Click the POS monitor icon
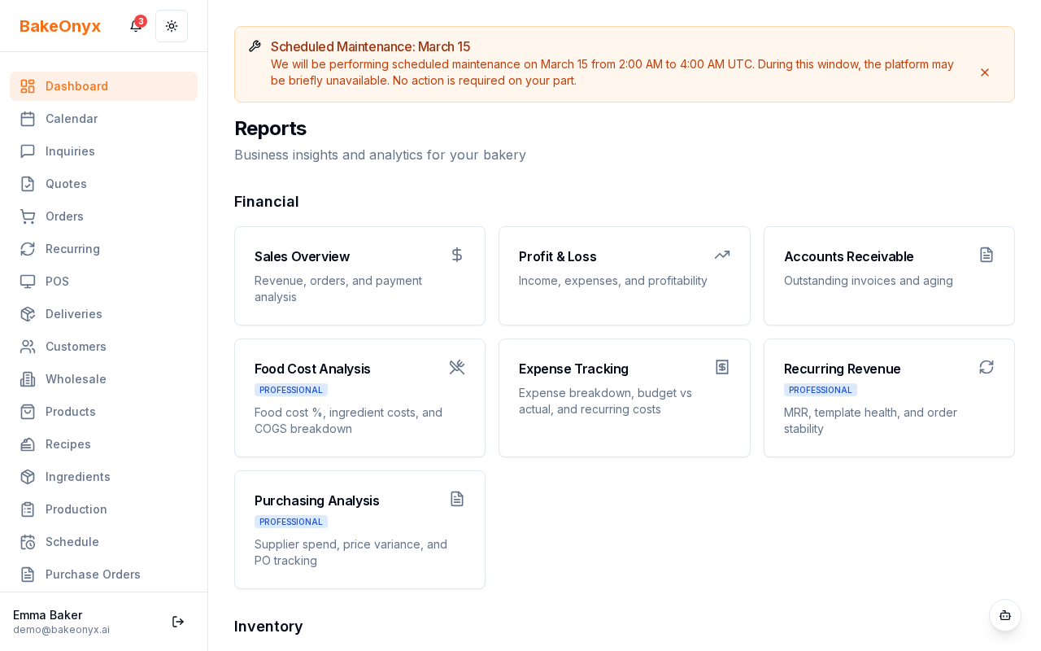 click(x=28, y=282)
